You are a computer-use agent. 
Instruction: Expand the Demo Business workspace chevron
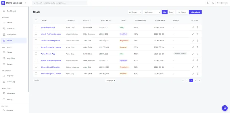(25, 3)
